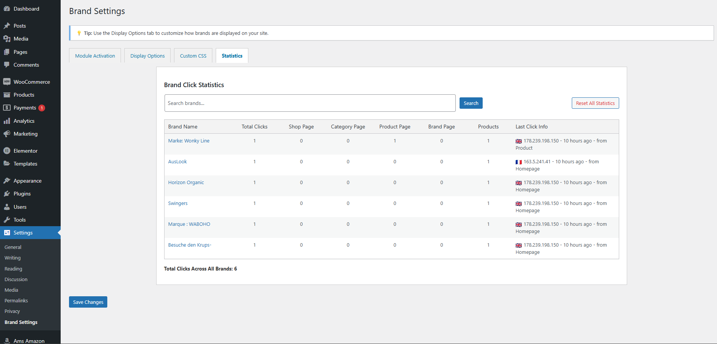Open the Marke: Wonky Line brand link
Viewport: 717px width, 344px height.
point(188,141)
